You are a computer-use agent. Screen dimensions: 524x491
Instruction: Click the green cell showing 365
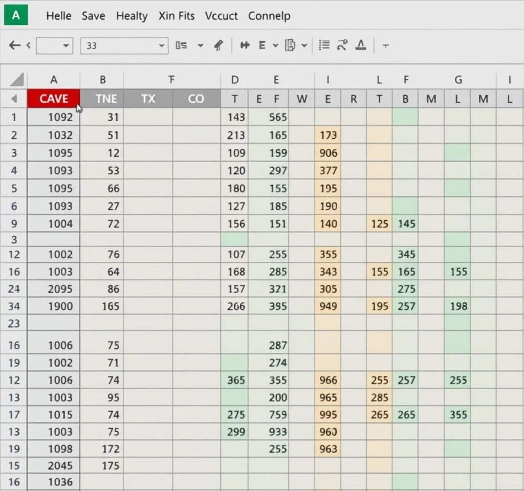coord(235,380)
